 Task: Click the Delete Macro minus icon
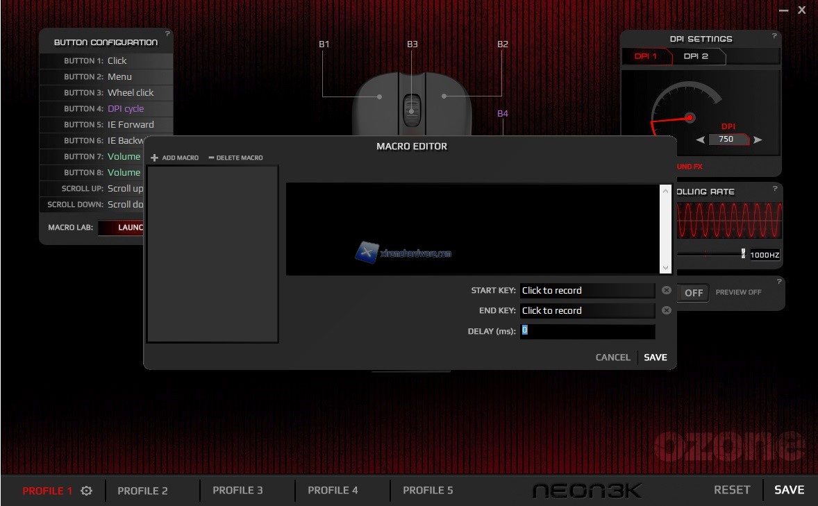click(x=211, y=158)
